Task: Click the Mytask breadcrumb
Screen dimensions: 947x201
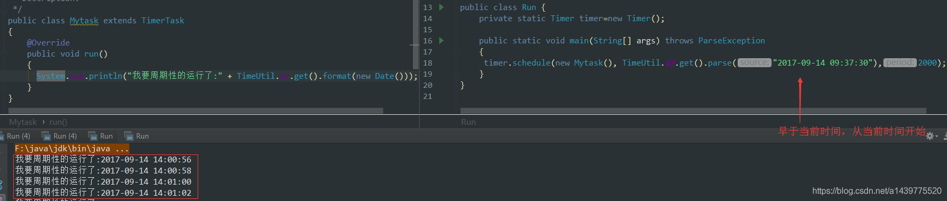Action: [23, 122]
